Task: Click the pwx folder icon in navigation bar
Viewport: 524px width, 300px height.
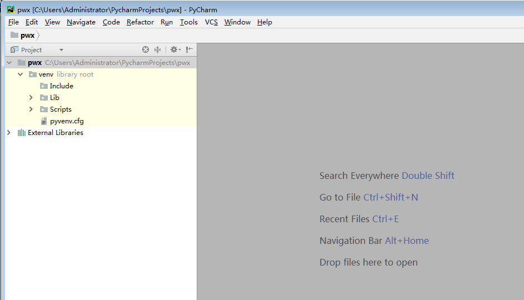Action: (x=14, y=35)
